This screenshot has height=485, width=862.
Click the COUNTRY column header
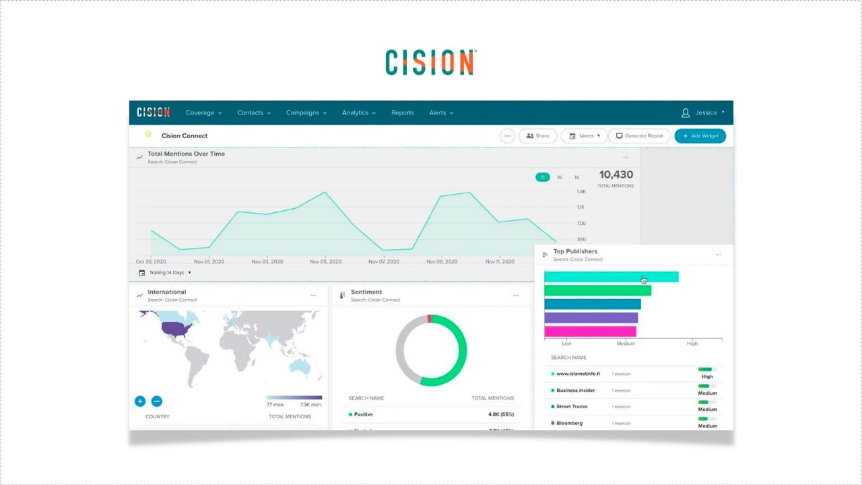coord(158,416)
